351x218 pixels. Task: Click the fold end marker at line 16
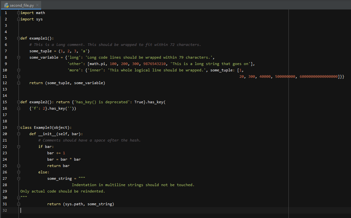(x=19, y=108)
